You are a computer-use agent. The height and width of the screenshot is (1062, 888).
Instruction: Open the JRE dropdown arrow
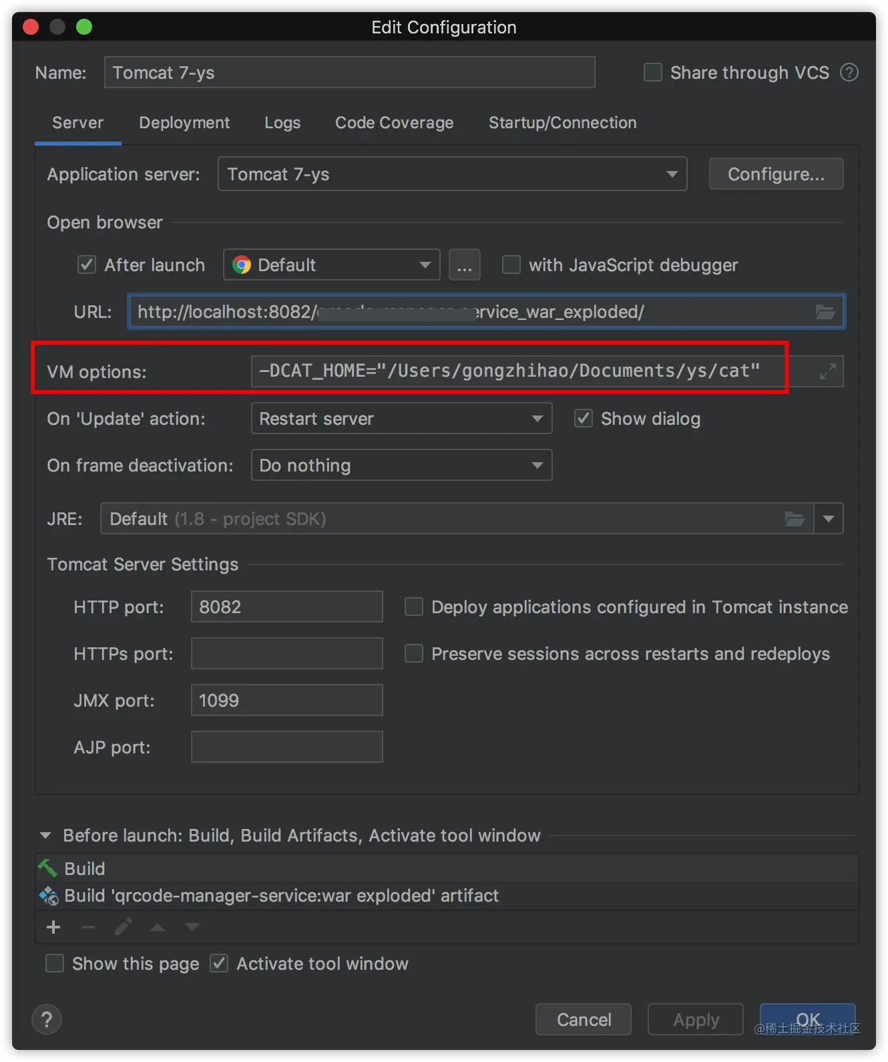[829, 519]
